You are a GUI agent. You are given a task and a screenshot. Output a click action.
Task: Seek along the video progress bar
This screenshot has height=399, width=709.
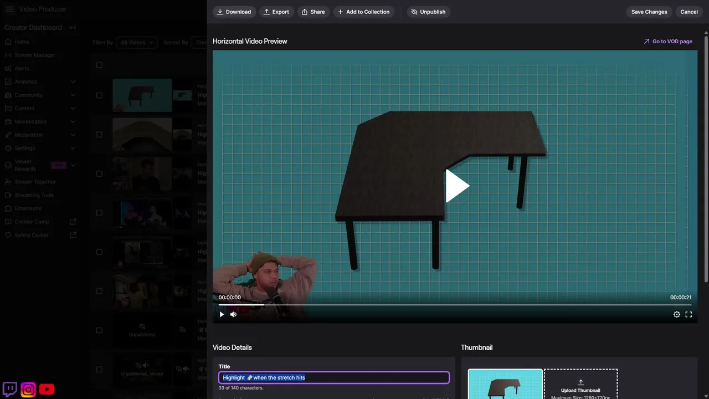click(455, 305)
